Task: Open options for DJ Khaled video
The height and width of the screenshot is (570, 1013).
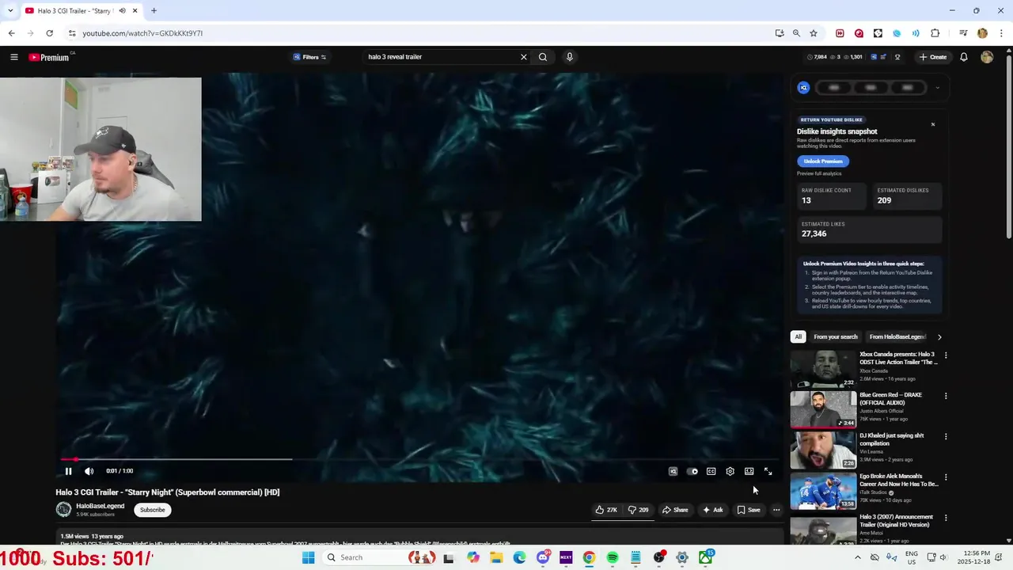Action: pos(945,436)
